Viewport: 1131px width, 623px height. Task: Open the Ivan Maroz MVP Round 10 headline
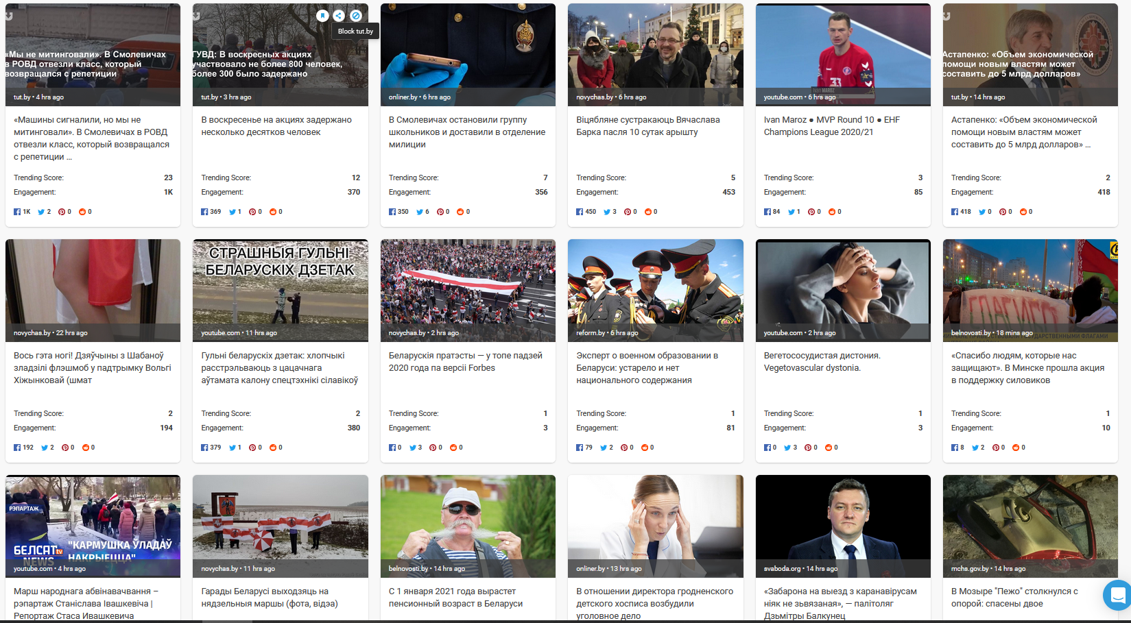[831, 125]
